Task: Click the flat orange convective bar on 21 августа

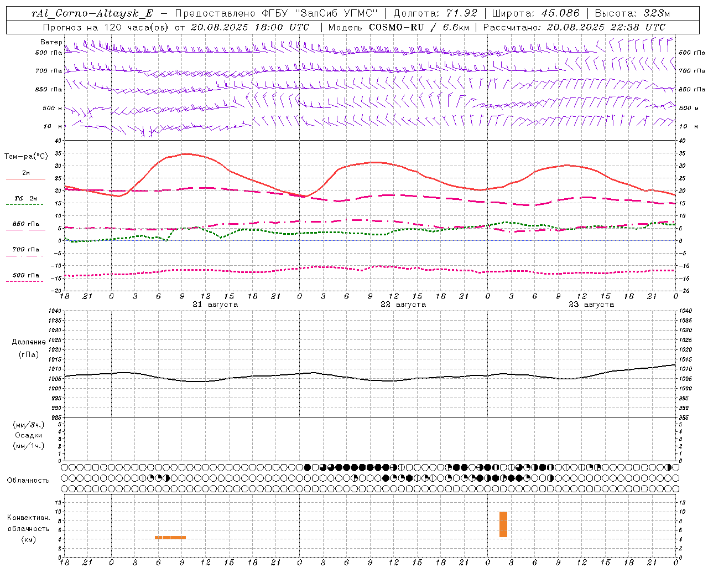Action: pos(170,537)
